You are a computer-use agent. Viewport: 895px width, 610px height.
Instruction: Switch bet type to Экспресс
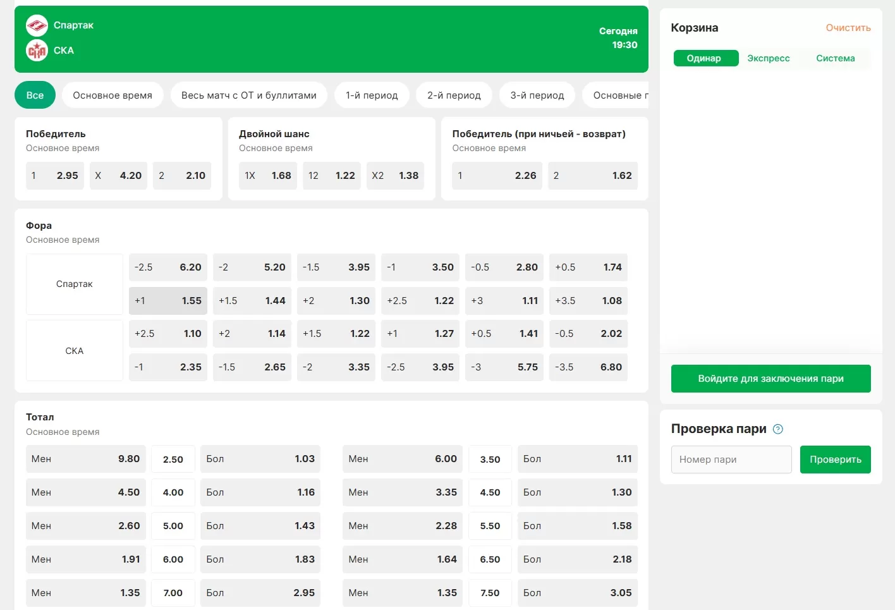click(x=768, y=58)
